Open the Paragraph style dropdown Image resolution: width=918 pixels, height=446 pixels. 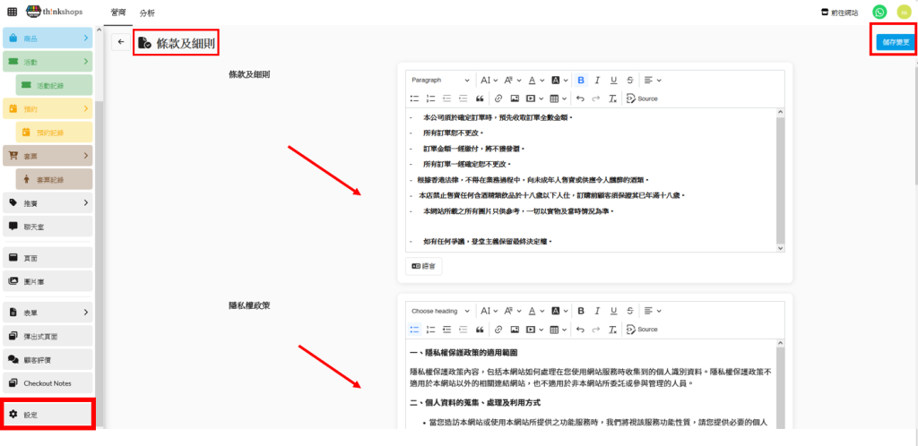point(439,81)
